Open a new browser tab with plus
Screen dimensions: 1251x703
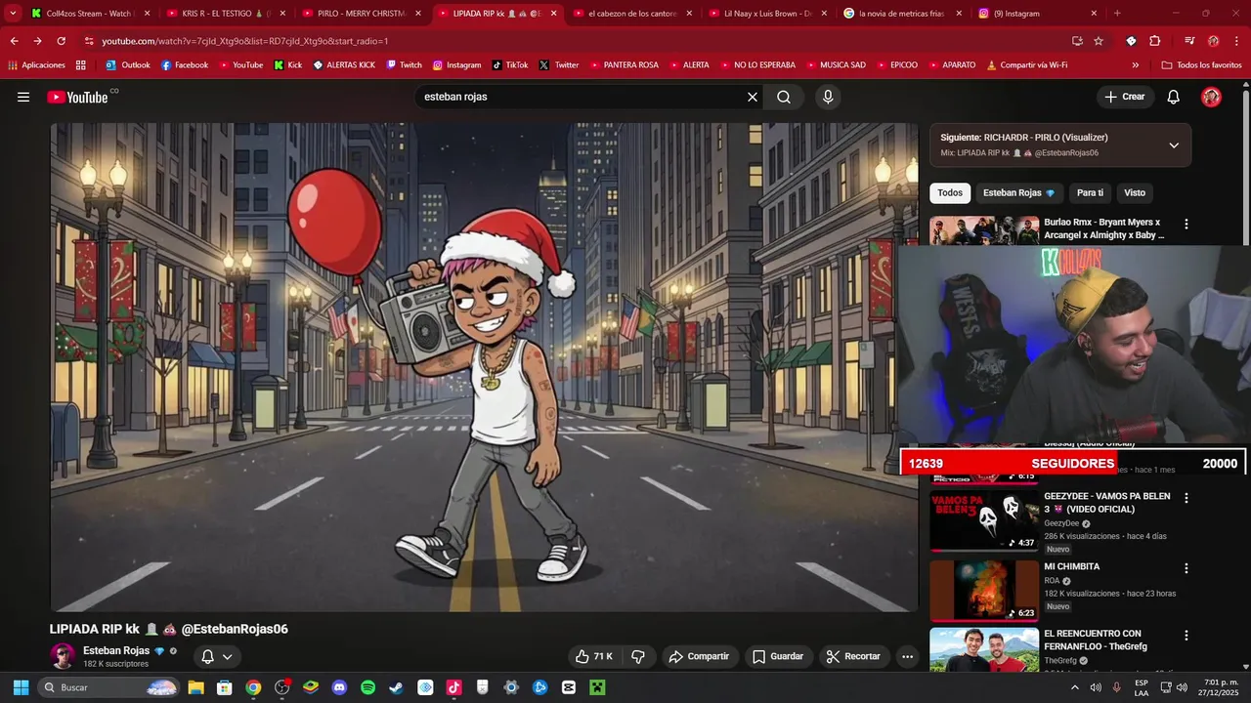click(1117, 14)
